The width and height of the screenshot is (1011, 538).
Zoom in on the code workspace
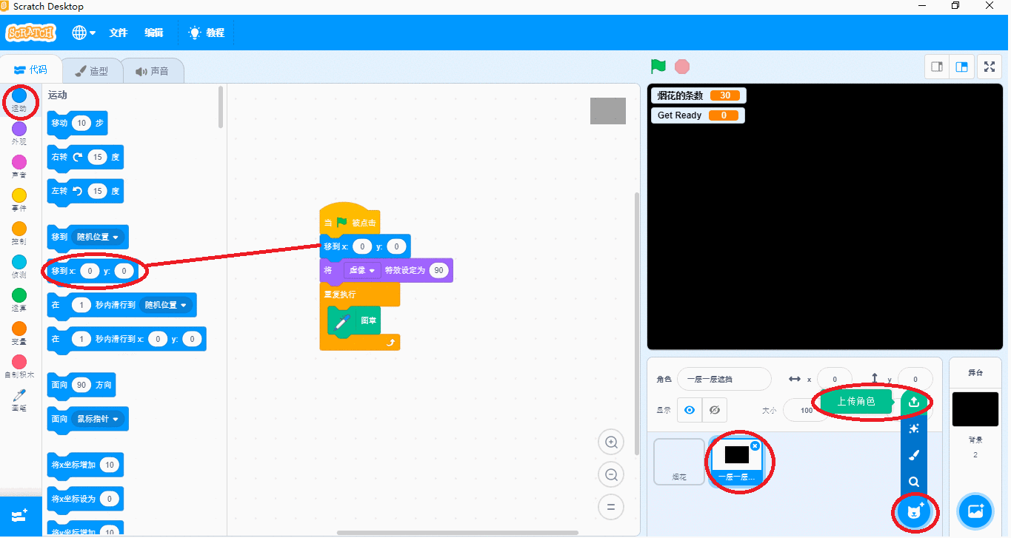click(x=611, y=443)
